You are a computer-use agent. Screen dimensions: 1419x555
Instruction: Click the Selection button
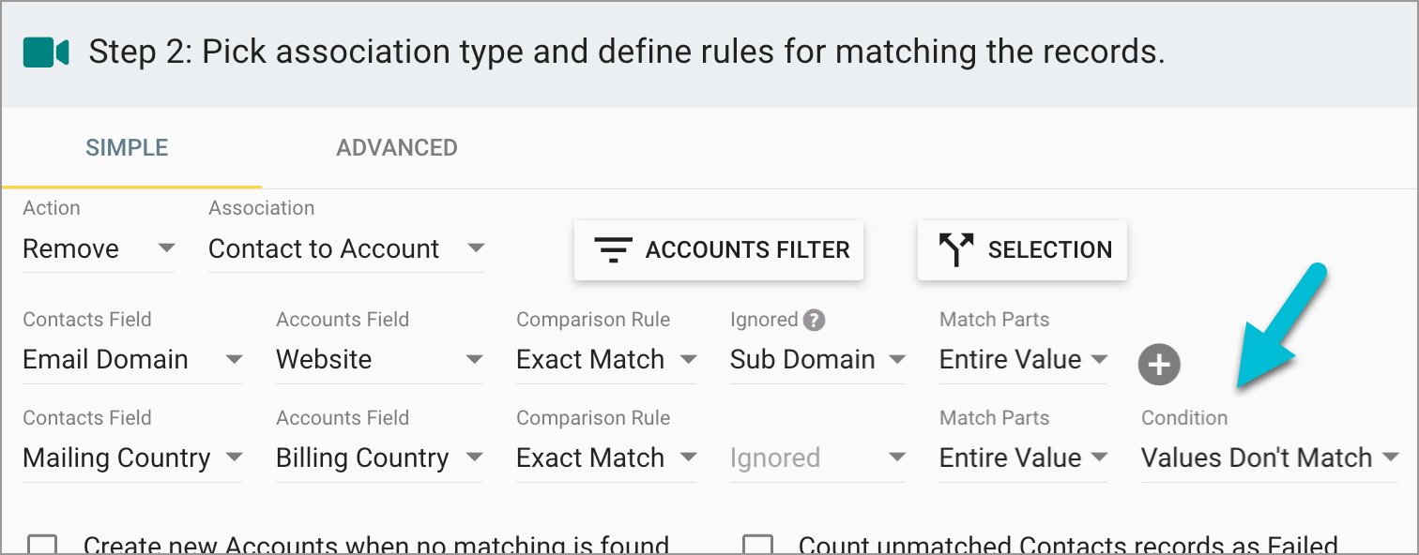coord(1022,249)
